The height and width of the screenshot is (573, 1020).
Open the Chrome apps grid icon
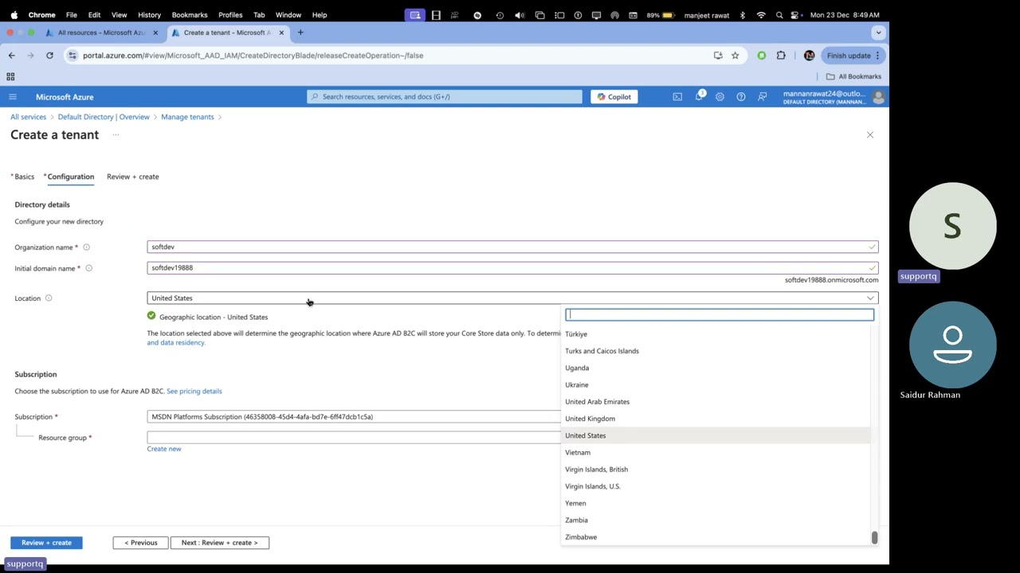point(10,76)
